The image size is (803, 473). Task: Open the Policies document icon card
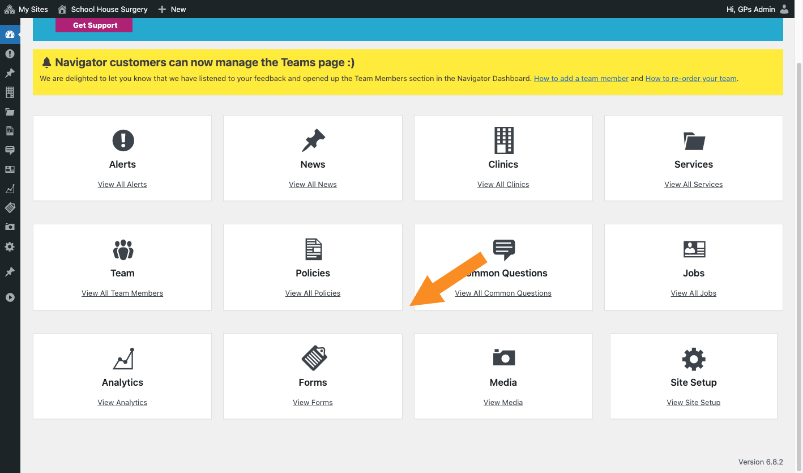tap(313, 249)
